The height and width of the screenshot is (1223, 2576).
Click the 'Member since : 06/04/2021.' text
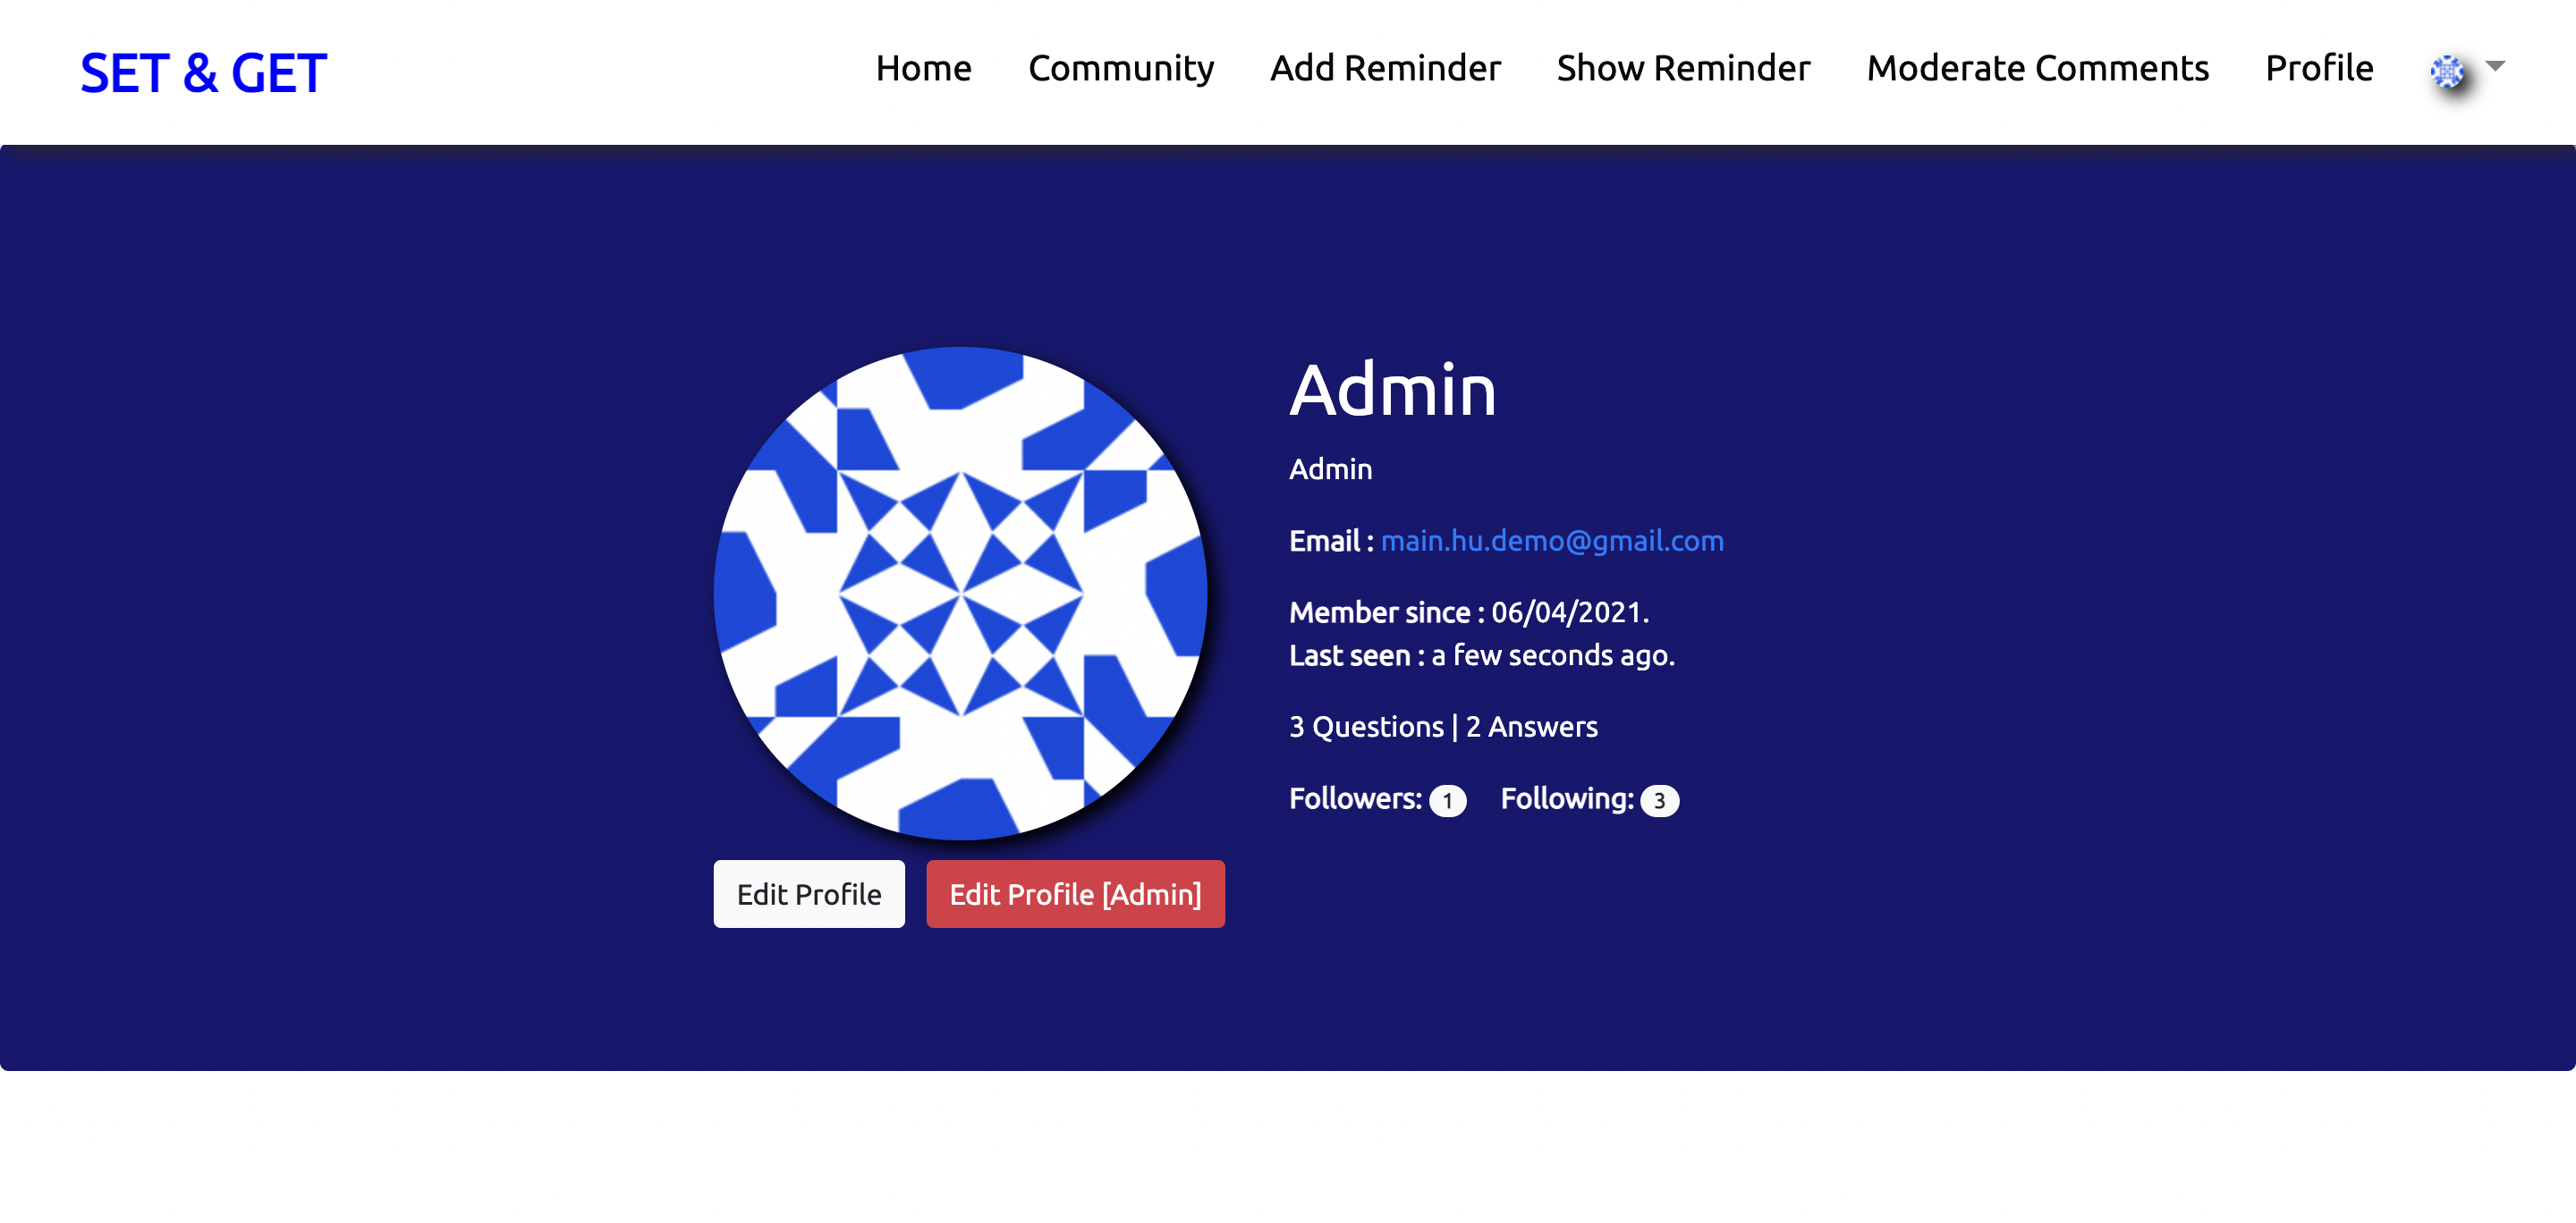(1469, 611)
